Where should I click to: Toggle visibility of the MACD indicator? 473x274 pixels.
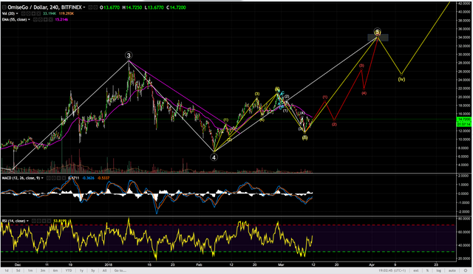tap(49, 178)
